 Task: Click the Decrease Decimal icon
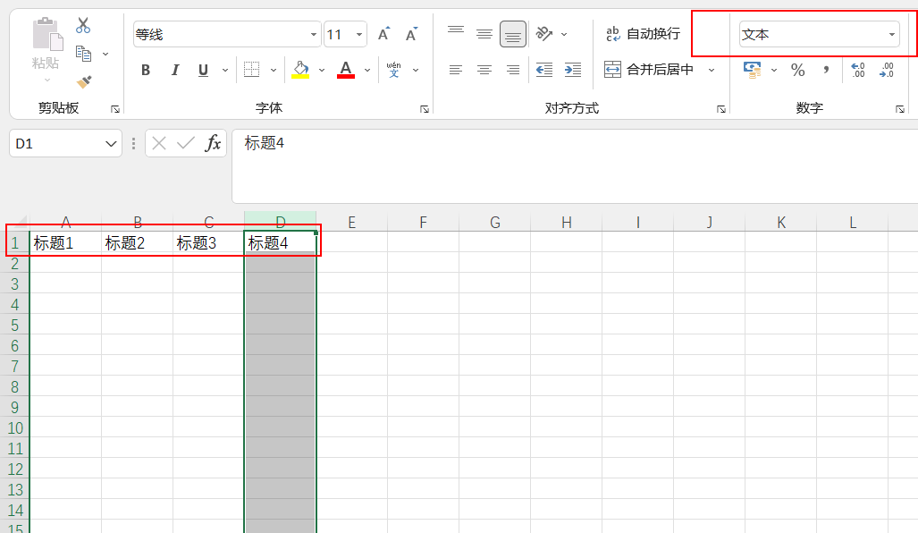pos(887,71)
